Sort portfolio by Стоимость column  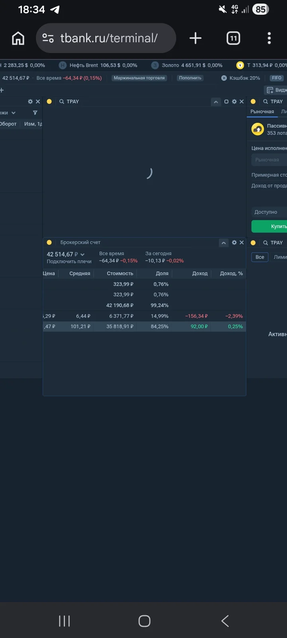click(120, 274)
